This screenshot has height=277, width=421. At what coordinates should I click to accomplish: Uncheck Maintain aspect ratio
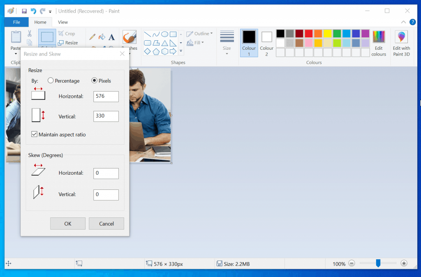(34, 134)
